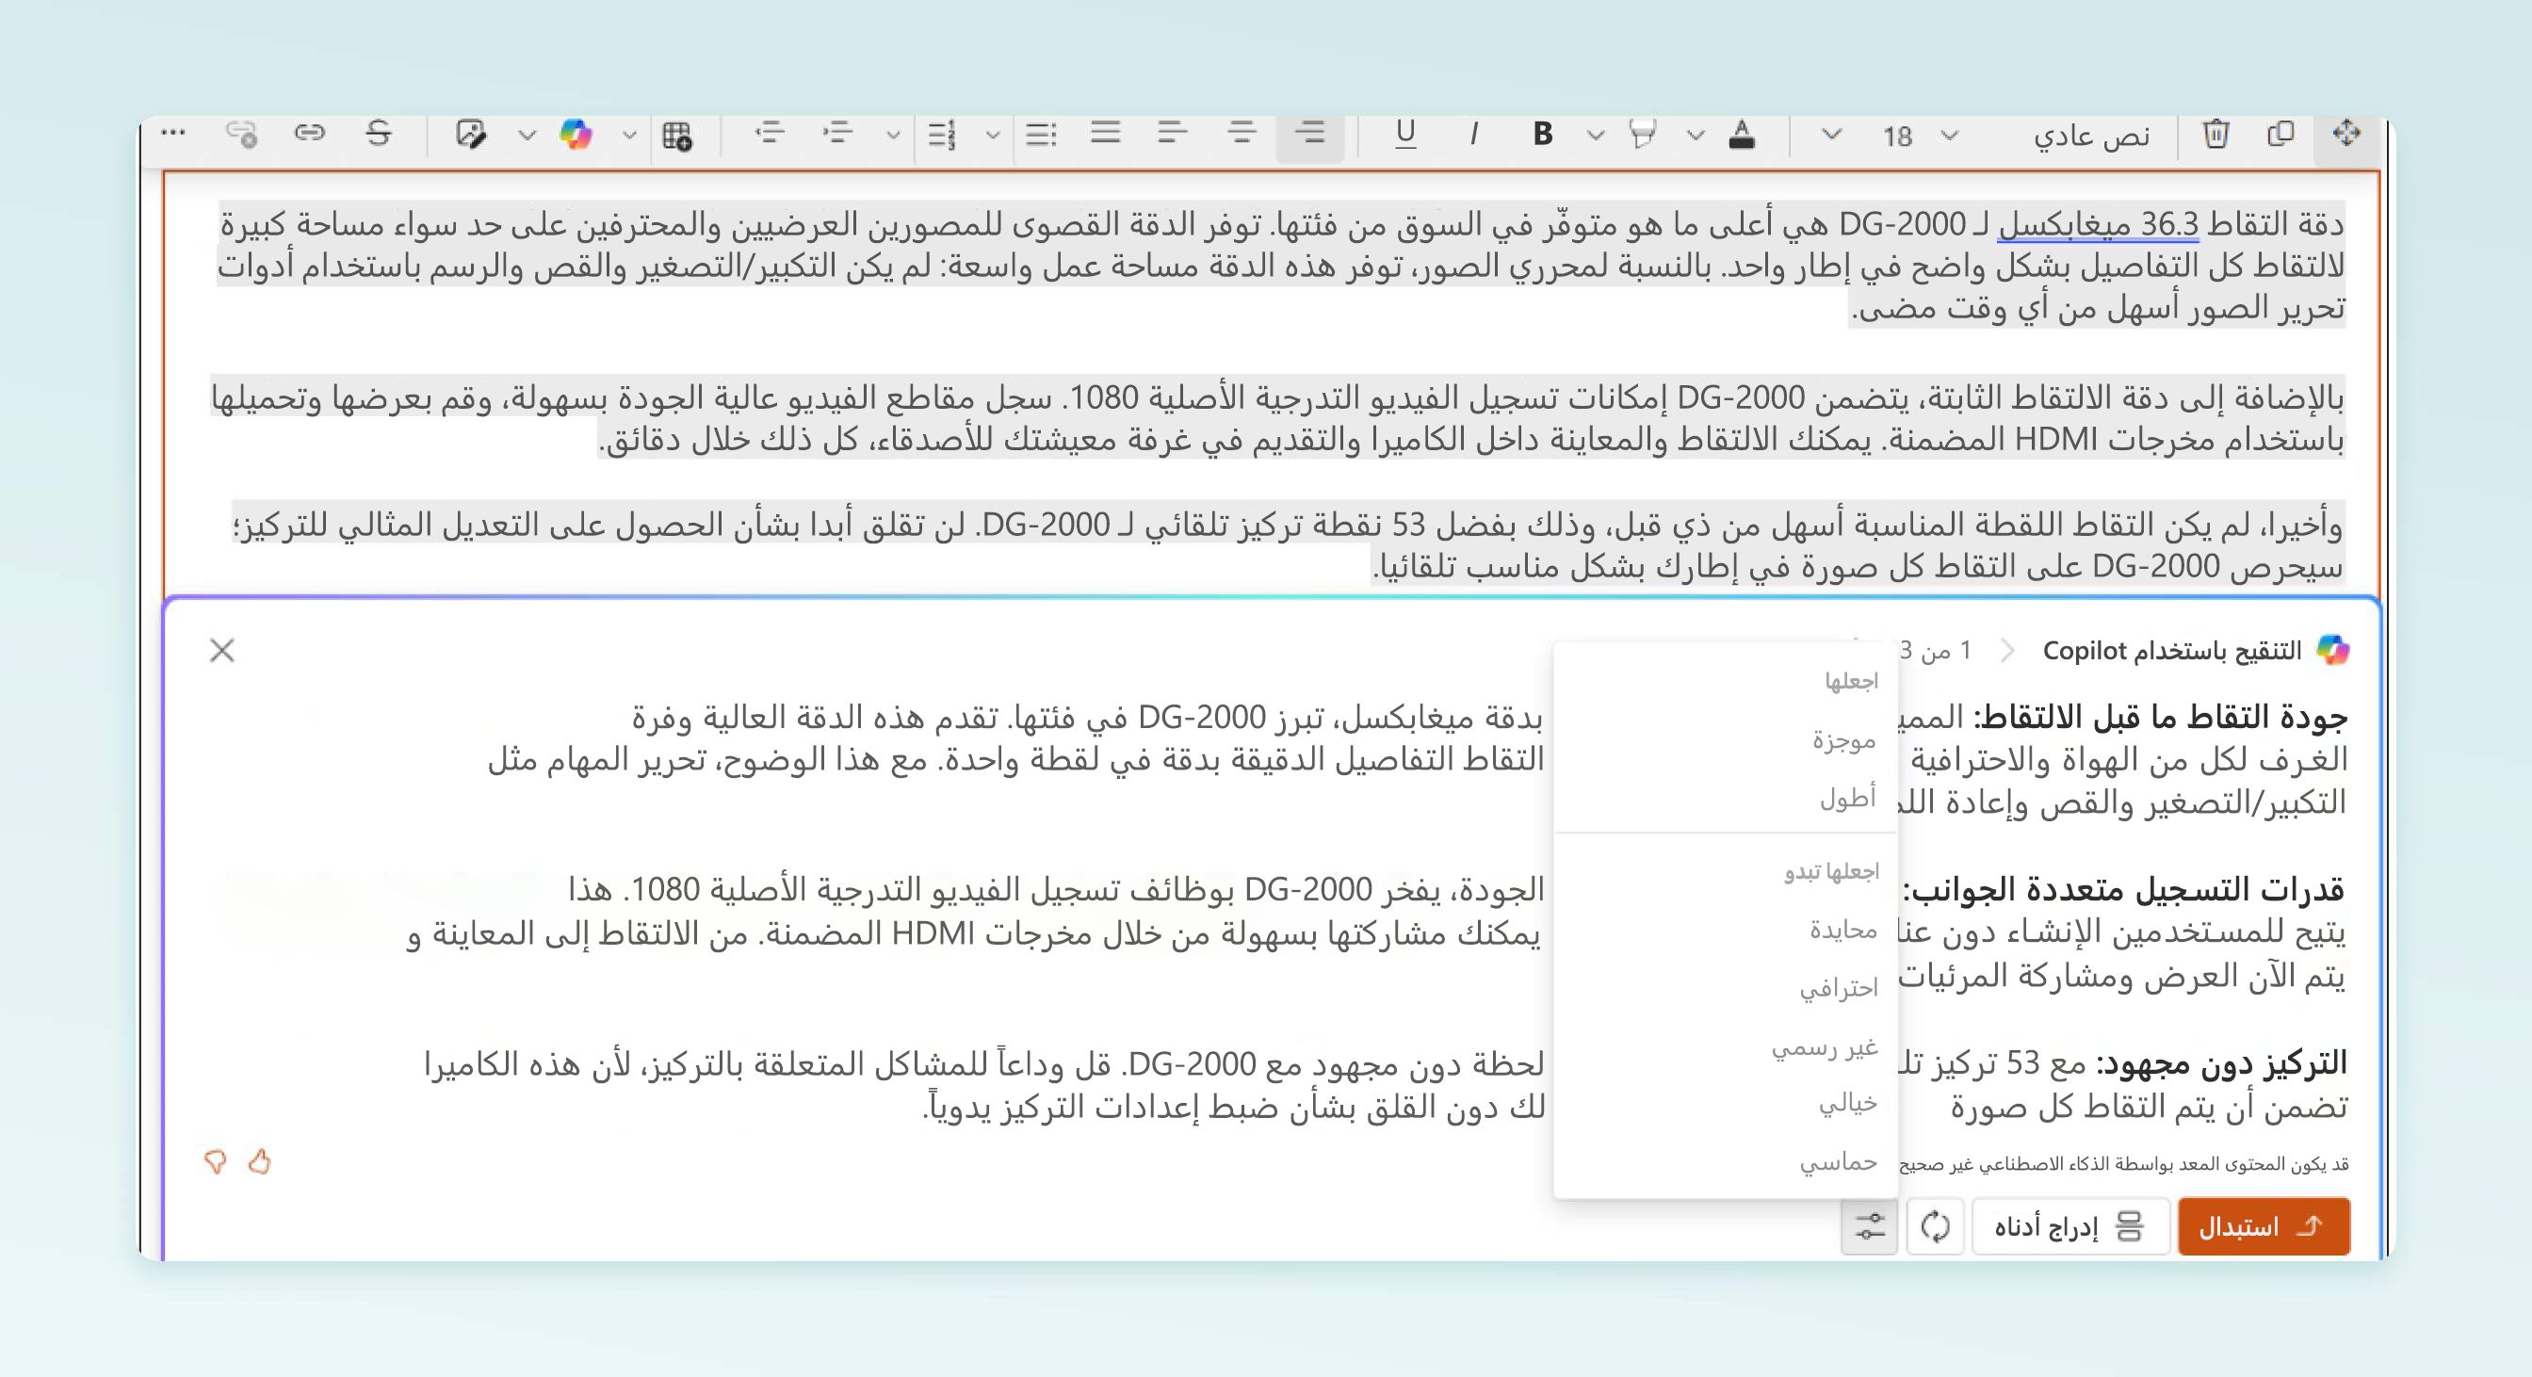This screenshot has width=2532, height=1377.
Task: Open the more options ellipsis
Action: point(173,132)
